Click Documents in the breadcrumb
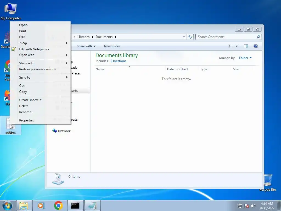281x211 pixels. (104, 37)
